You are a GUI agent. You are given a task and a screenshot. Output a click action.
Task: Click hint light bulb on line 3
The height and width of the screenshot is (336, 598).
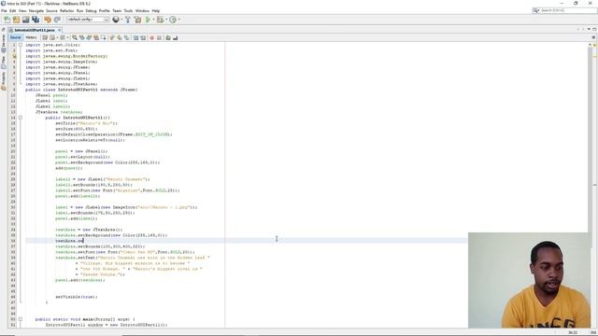[x=15, y=56]
